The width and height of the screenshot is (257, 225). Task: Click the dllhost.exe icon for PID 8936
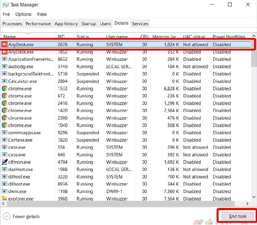[5, 184]
